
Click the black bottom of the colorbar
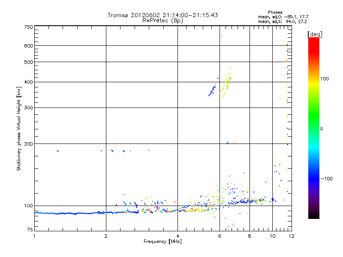pos(314,215)
